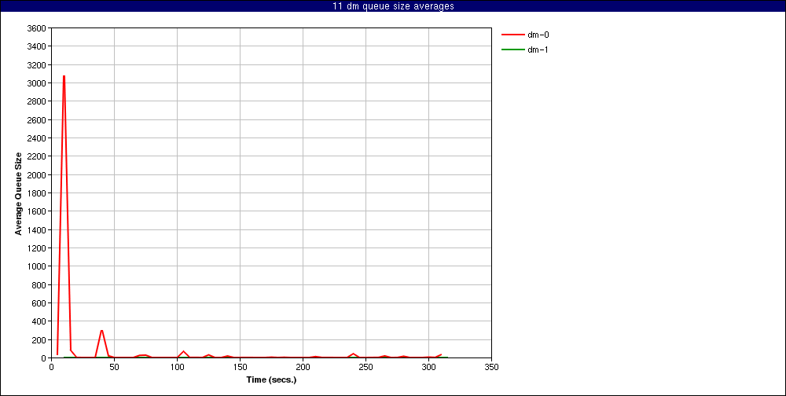Select the red dm-0 legend line swatch
This screenshot has height=396, width=786.
512,35
